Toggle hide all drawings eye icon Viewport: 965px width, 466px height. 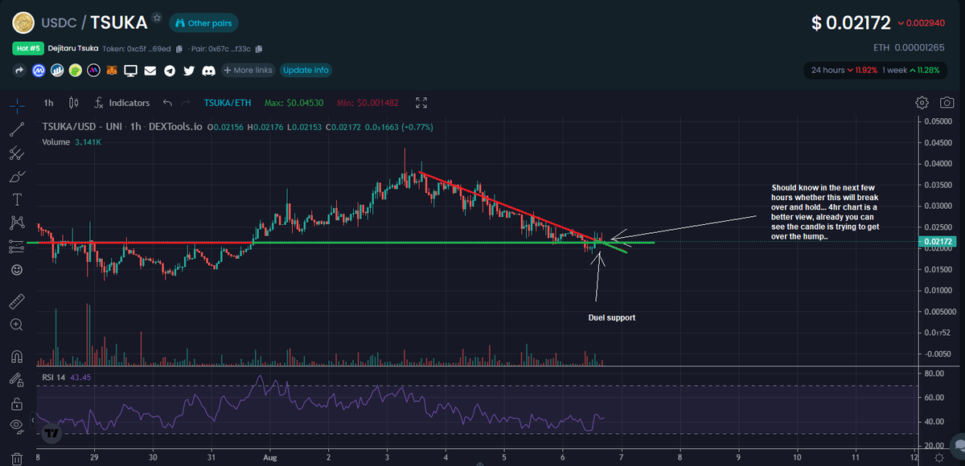coord(17,426)
